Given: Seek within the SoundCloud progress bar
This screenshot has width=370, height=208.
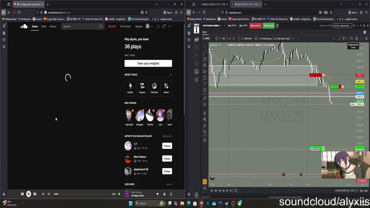Looking at the screenshot, I should tap(85, 194).
